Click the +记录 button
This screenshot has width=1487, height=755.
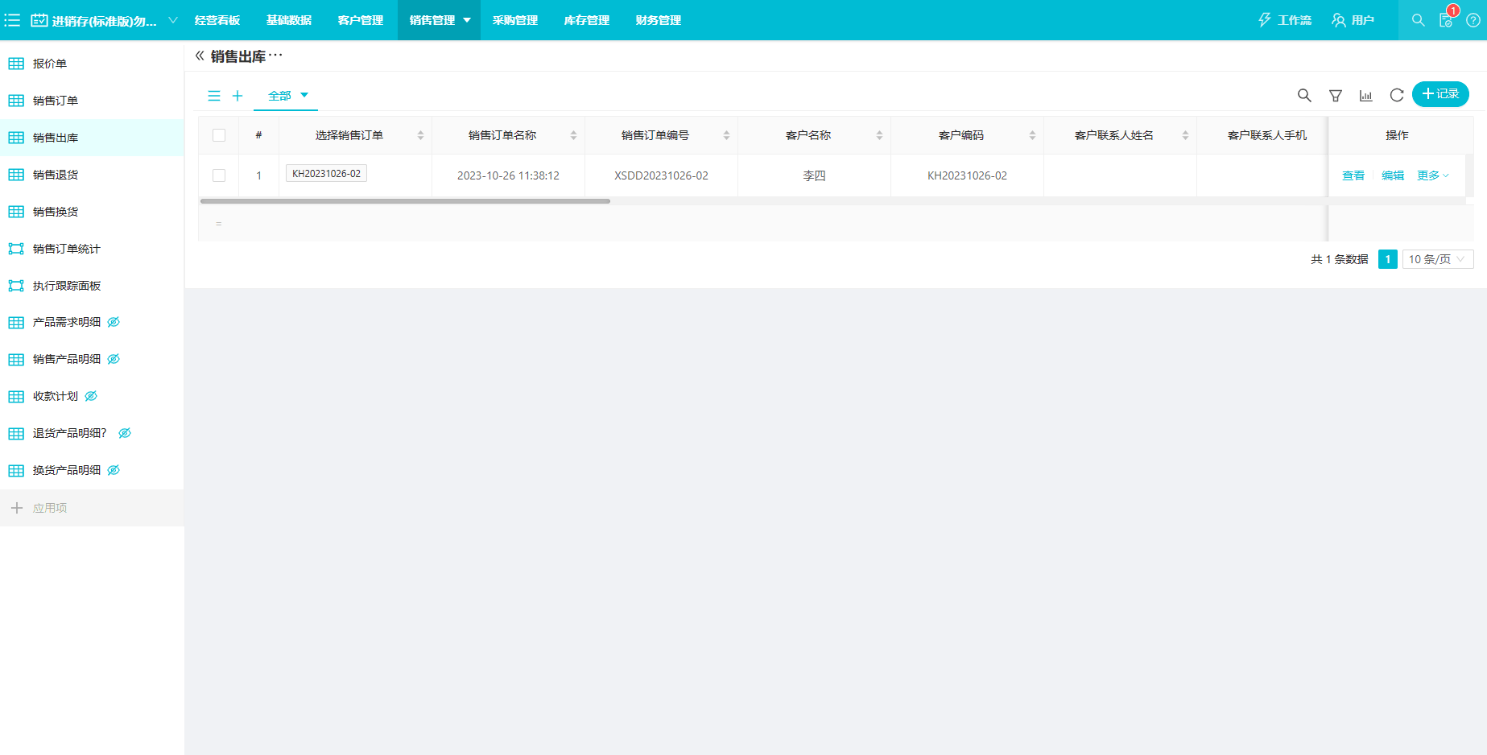[x=1440, y=94]
